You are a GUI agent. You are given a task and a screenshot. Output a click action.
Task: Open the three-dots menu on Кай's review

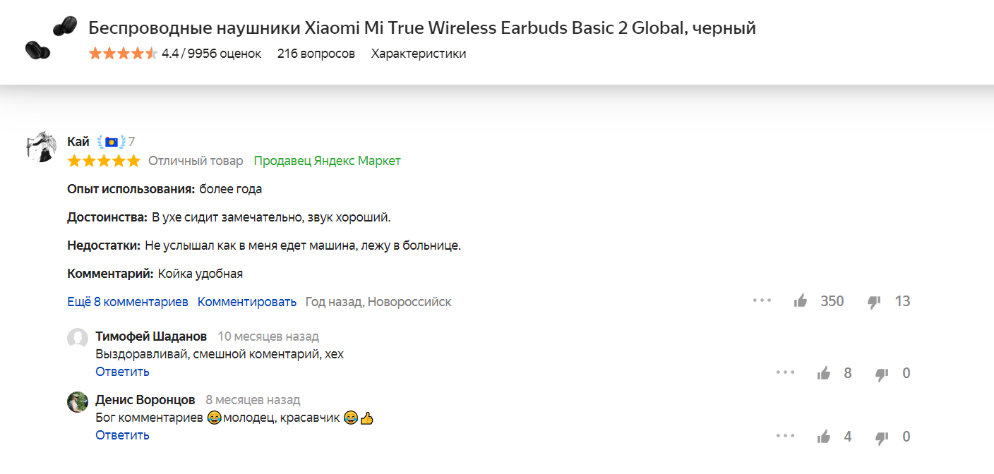click(x=762, y=300)
